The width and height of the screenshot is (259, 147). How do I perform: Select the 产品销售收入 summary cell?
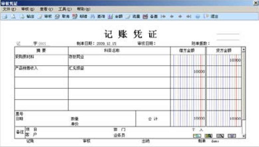(41, 71)
